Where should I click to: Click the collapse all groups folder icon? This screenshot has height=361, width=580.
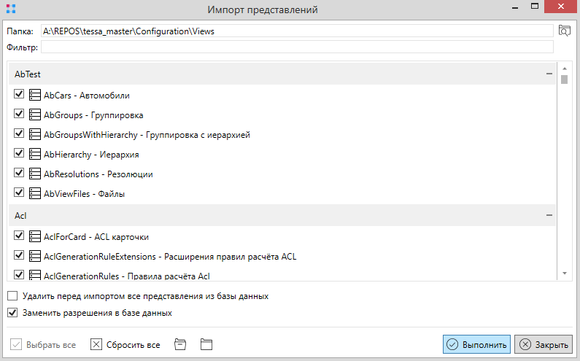pyautogui.click(x=180, y=344)
